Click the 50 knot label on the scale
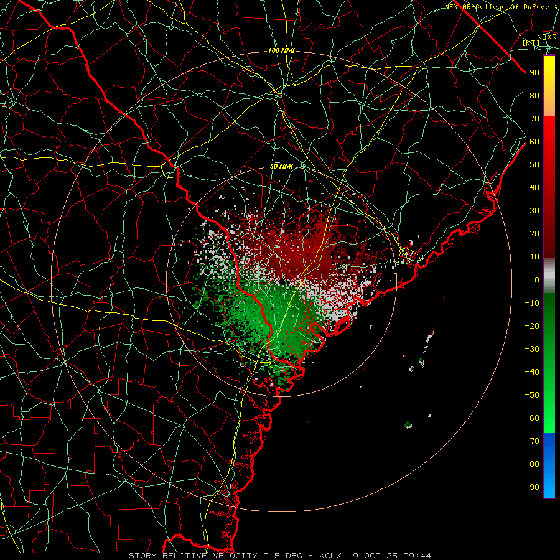The height and width of the screenshot is (560, 560). tap(534, 165)
